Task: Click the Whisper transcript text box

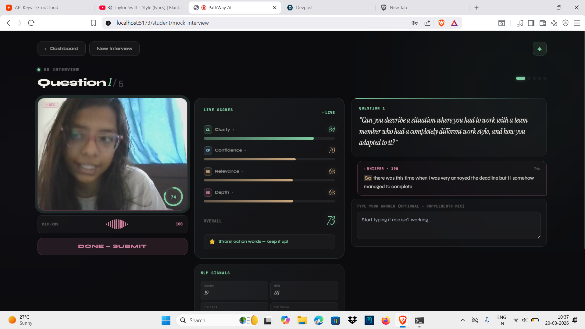Action: click(x=451, y=178)
